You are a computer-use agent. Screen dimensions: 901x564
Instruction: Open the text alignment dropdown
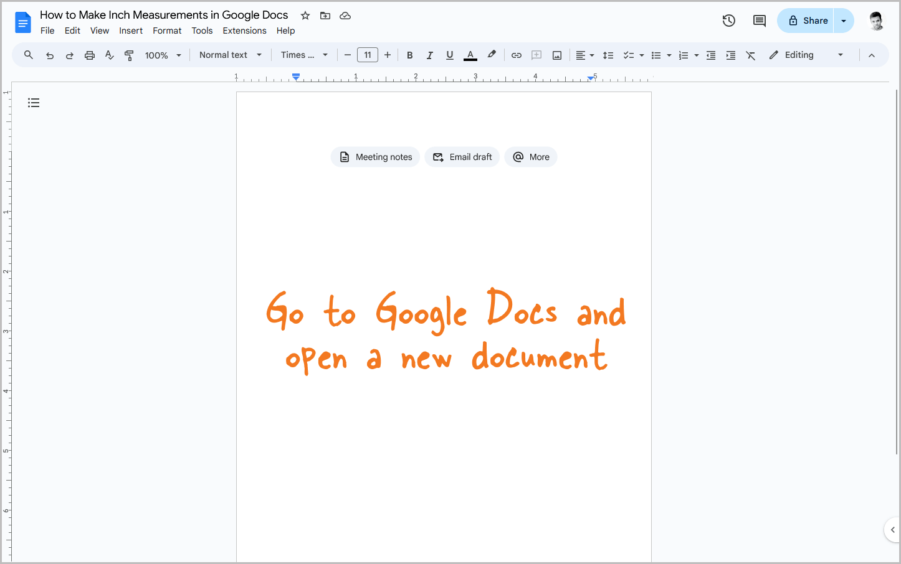coord(584,55)
